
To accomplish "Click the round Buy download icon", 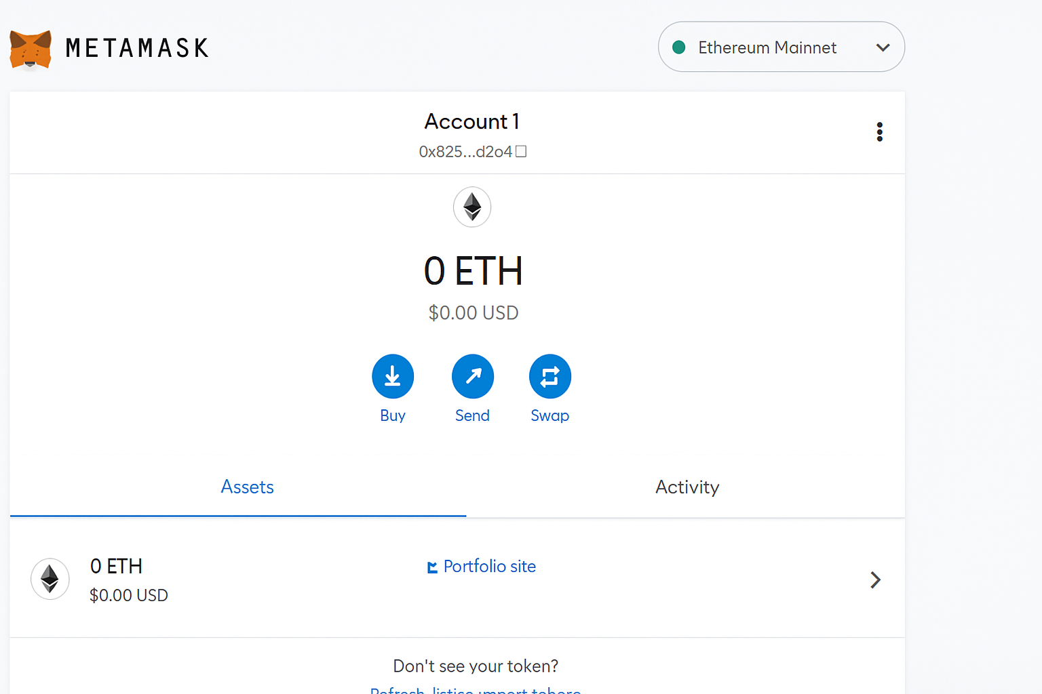I will (x=393, y=376).
